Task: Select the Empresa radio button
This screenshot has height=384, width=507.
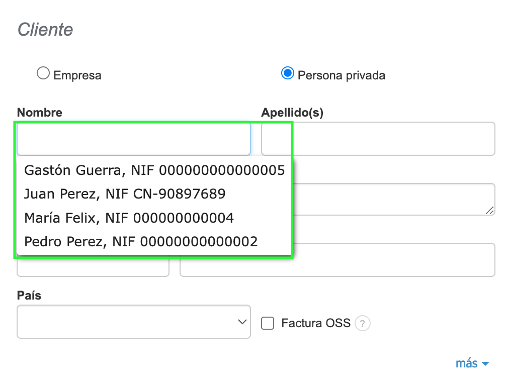Action: click(43, 74)
